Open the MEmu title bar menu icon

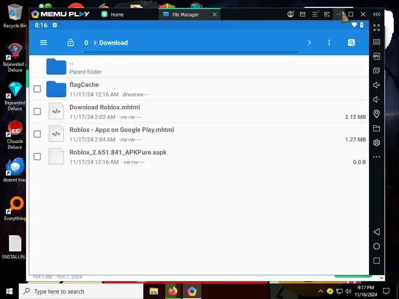tap(315, 14)
